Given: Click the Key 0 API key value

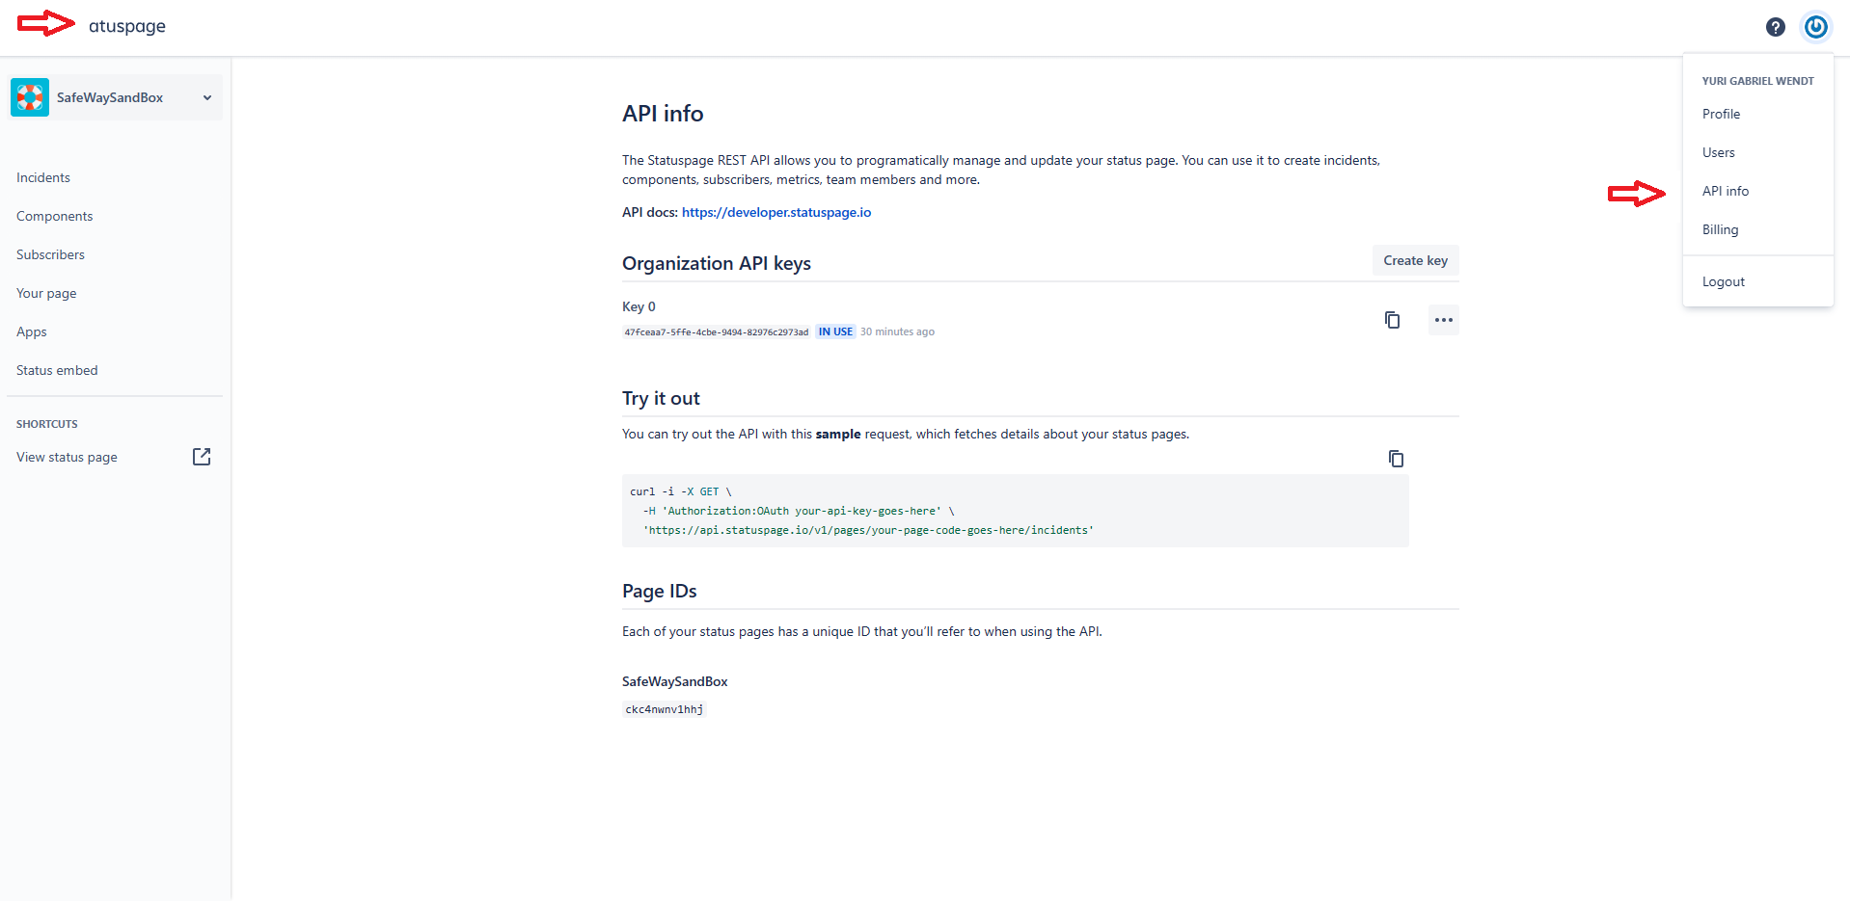Looking at the screenshot, I should tap(716, 331).
